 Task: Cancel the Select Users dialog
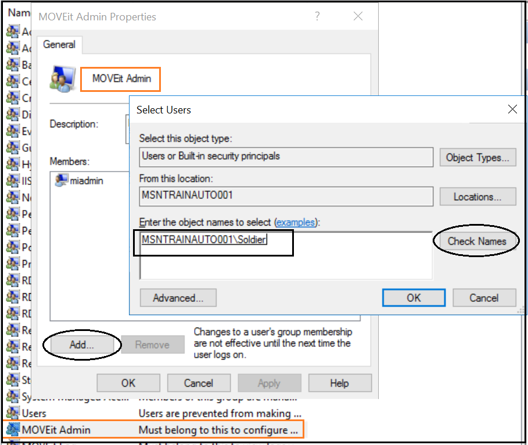click(x=484, y=297)
